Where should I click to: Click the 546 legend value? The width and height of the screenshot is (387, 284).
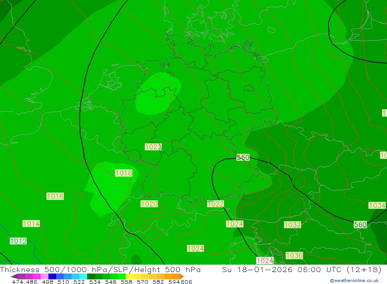click(x=111, y=282)
